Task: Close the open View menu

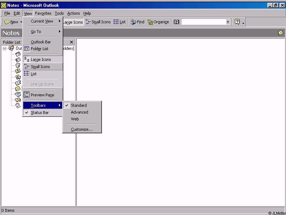Action: pyautogui.click(x=28, y=13)
